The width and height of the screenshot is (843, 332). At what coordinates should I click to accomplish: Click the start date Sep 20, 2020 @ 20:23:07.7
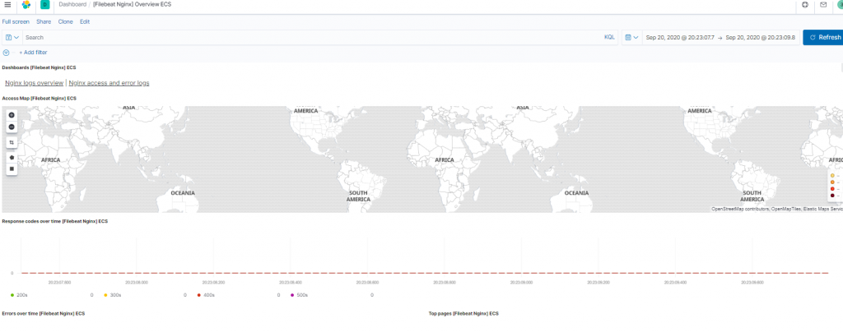680,38
